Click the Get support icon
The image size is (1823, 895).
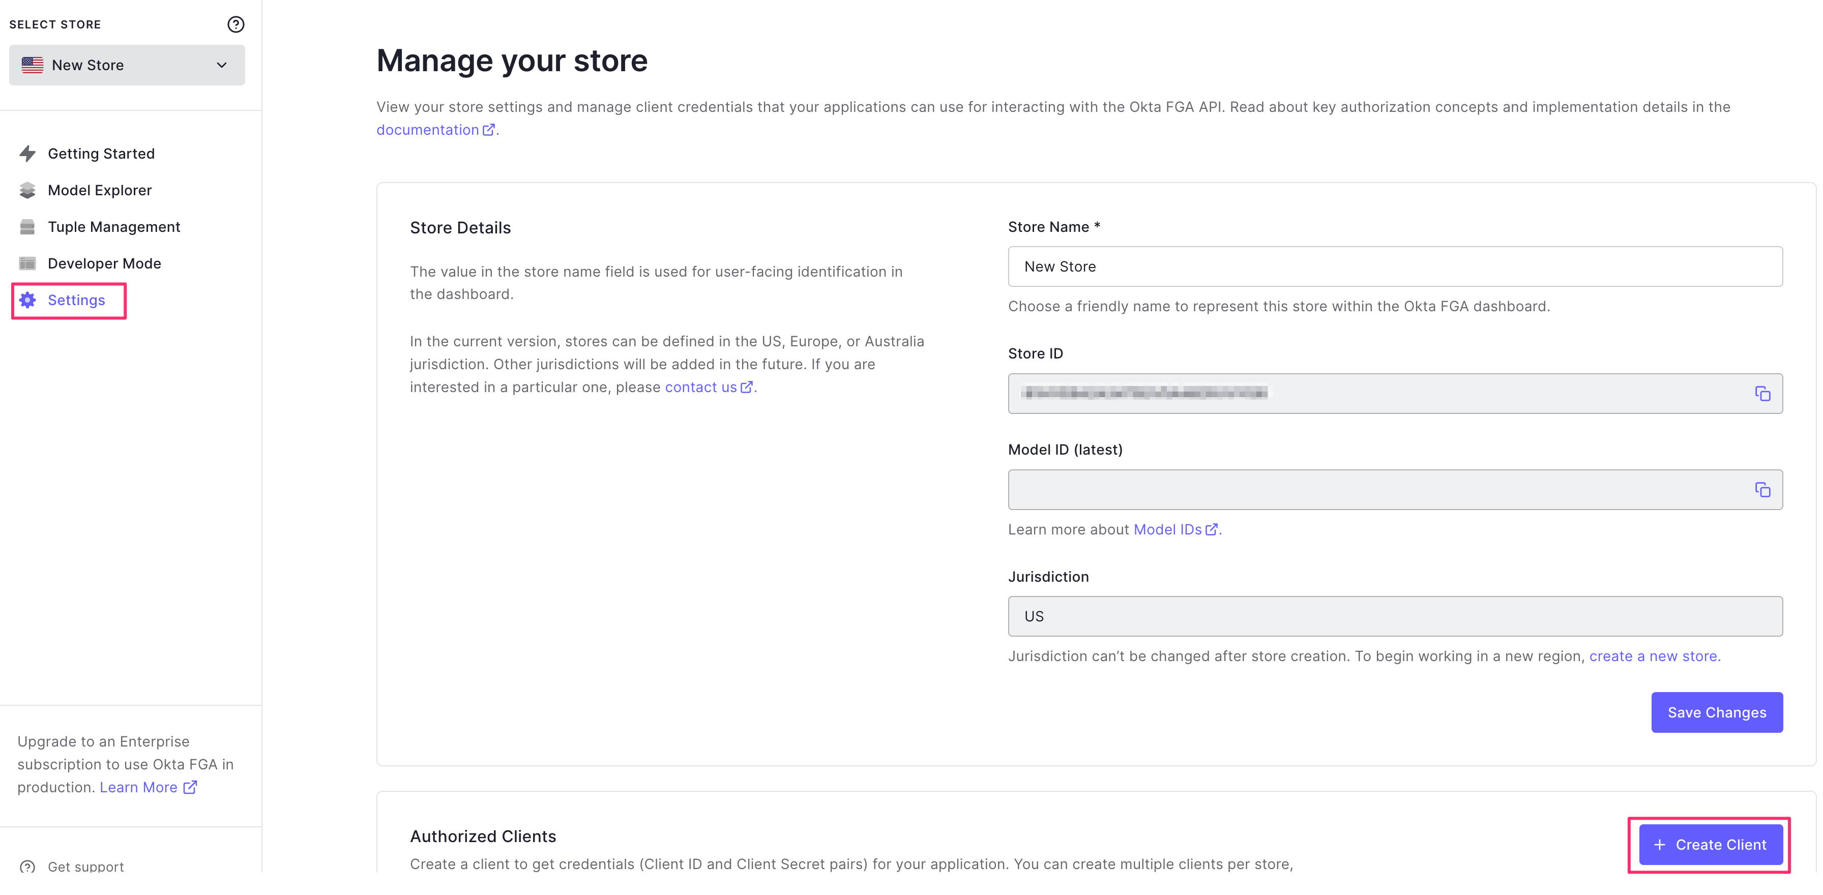pyautogui.click(x=27, y=867)
